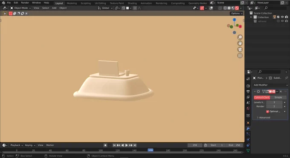This screenshot has width=290, height=158.
Task: Toggle snapping magnet button
Action: tap(123, 8)
